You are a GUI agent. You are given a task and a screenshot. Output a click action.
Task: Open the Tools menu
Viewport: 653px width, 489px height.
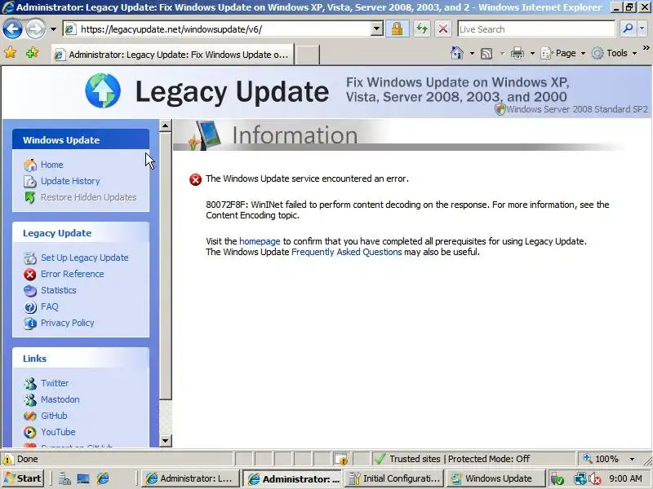(x=615, y=53)
